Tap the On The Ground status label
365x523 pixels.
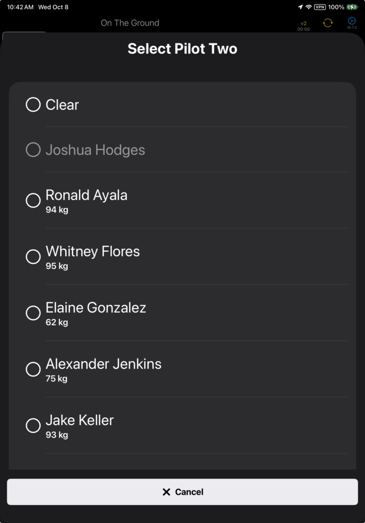pos(130,23)
